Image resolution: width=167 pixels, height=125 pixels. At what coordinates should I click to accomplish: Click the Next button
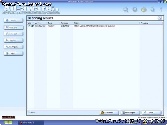point(151,113)
